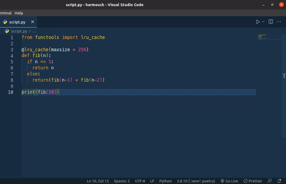Open the run options dropdown arrow
This screenshot has width=286, height=184.
[x=263, y=22]
